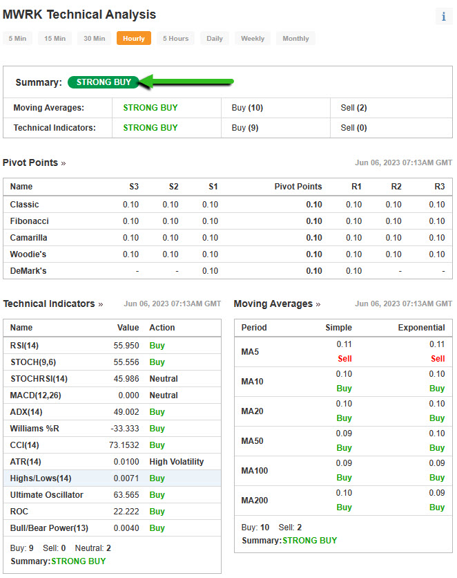The width and height of the screenshot is (457, 578).
Task: Switch to the Weekly timeframe
Action: point(253,39)
